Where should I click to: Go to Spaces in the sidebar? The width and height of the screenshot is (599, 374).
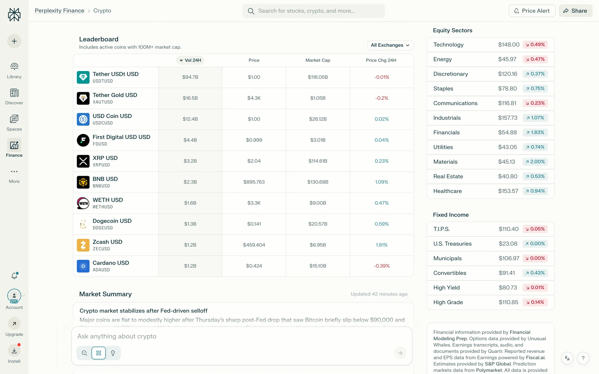pyautogui.click(x=14, y=119)
